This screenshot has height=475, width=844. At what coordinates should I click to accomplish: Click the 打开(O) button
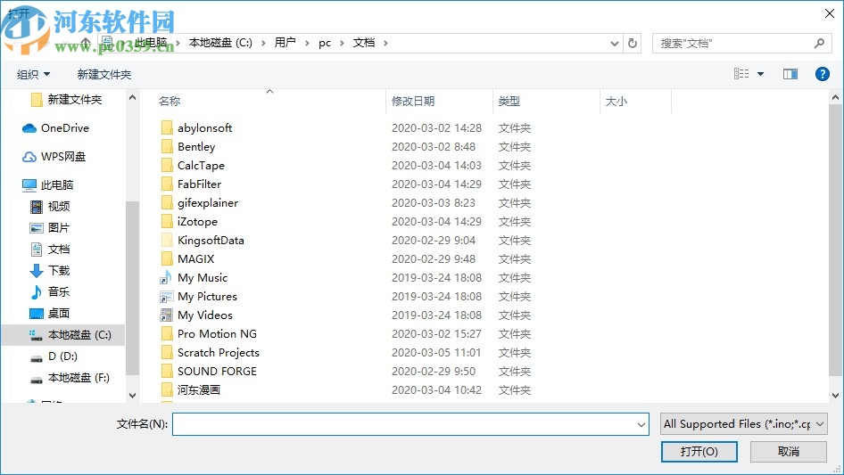tap(699, 451)
